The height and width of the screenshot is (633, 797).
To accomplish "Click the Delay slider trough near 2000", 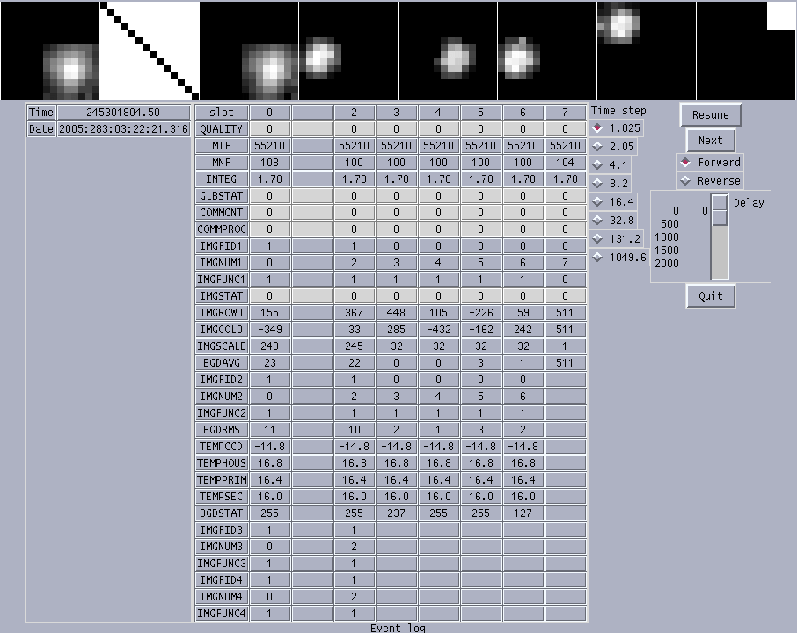I will point(720,264).
